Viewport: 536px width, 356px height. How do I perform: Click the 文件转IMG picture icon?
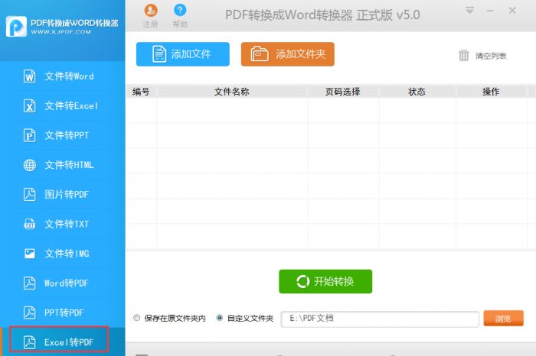click(x=30, y=254)
